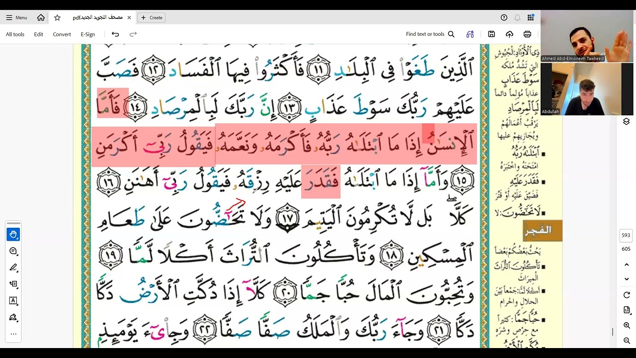Open the notifications bell
This screenshot has height=358, width=636.
click(517, 17)
